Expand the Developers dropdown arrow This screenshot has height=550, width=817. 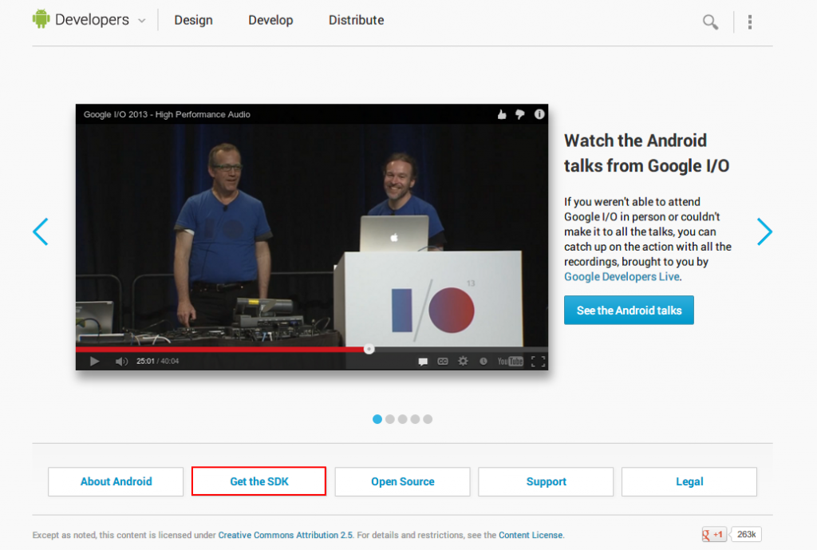pyautogui.click(x=142, y=22)
